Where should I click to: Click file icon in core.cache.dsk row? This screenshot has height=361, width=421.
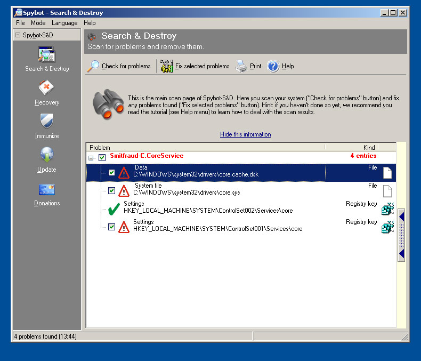point(387,173)
